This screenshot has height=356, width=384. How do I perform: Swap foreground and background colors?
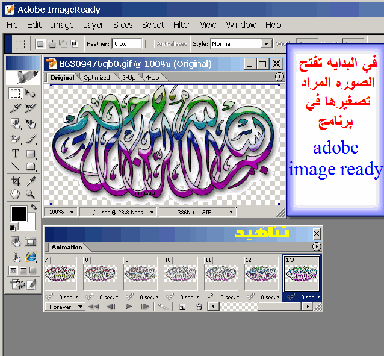pyautogui.click(x=34, y=207)
